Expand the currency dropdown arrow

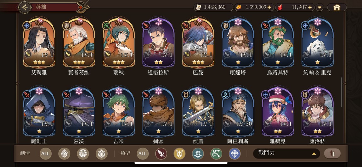point(320,7)
